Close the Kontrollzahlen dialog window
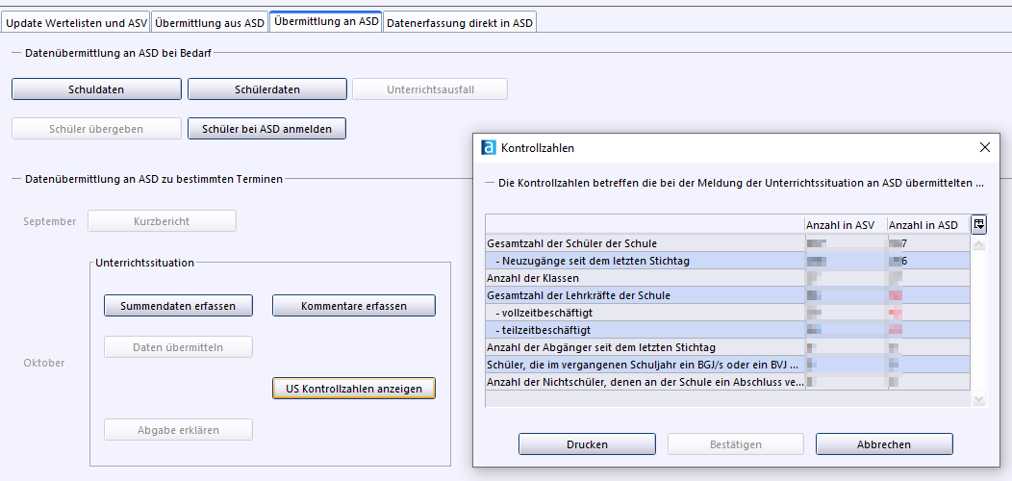This screenshot has height=481, width=1012. (x=984, y=148)
